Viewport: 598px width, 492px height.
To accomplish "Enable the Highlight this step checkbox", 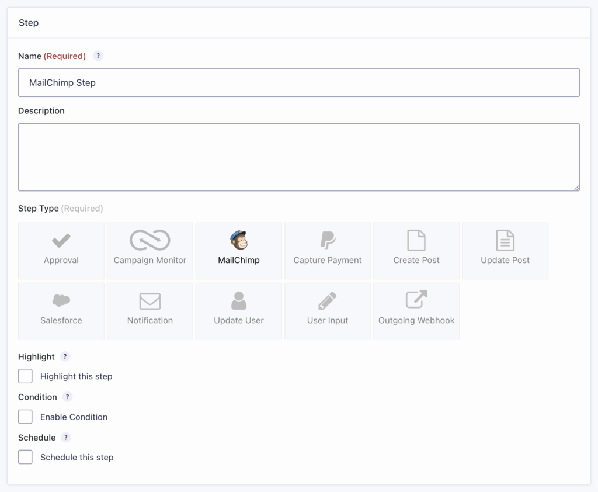I will click(25, 376).
